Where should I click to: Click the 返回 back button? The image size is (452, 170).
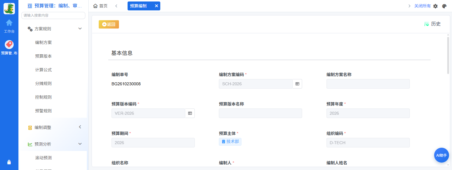[109, 24]
